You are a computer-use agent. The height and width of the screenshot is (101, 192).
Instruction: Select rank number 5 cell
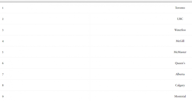tap(3, 52)
